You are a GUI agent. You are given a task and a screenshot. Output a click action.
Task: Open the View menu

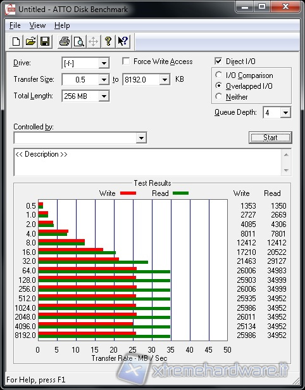(x=37, y=25)
